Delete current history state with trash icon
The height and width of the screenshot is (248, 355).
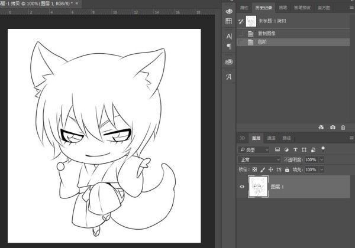(x=343, y=127)
